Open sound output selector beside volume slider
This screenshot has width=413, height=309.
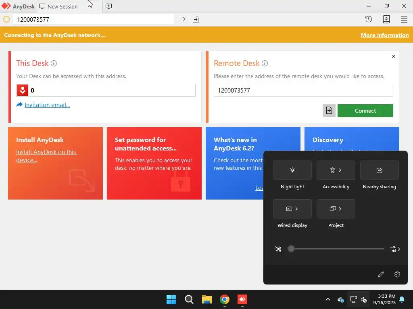[394, 249]
